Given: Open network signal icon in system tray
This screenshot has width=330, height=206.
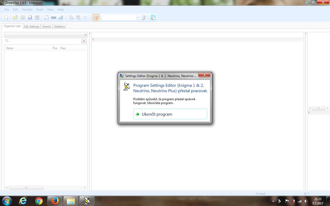Looking at the screenshot, I should 300,201.
